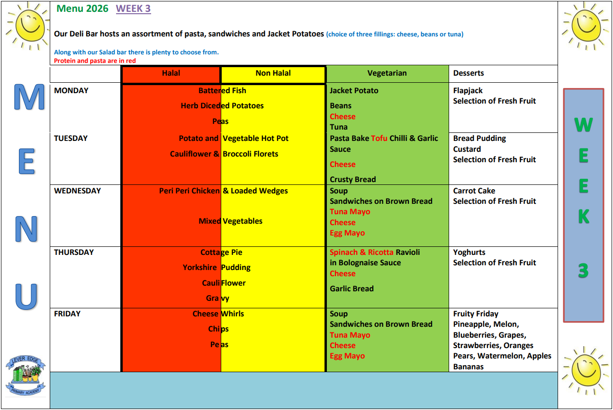613x410 pixels.
Task: Select the Halal column header
Action: [x=171, y=73]
